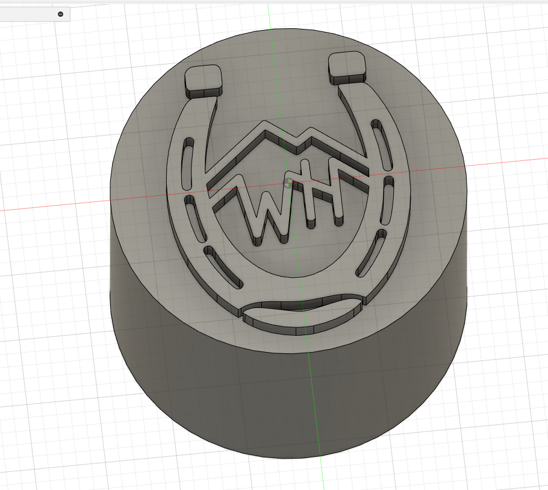Select the left horseshoe heel square pad
The height and width of the screenshot is (490, 548).
[203, 77]
